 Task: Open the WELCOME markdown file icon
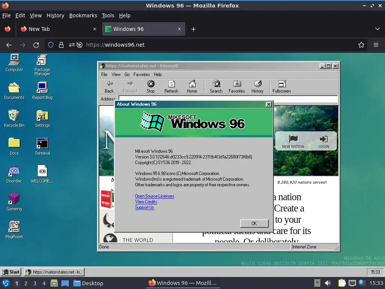pos(42,174)
